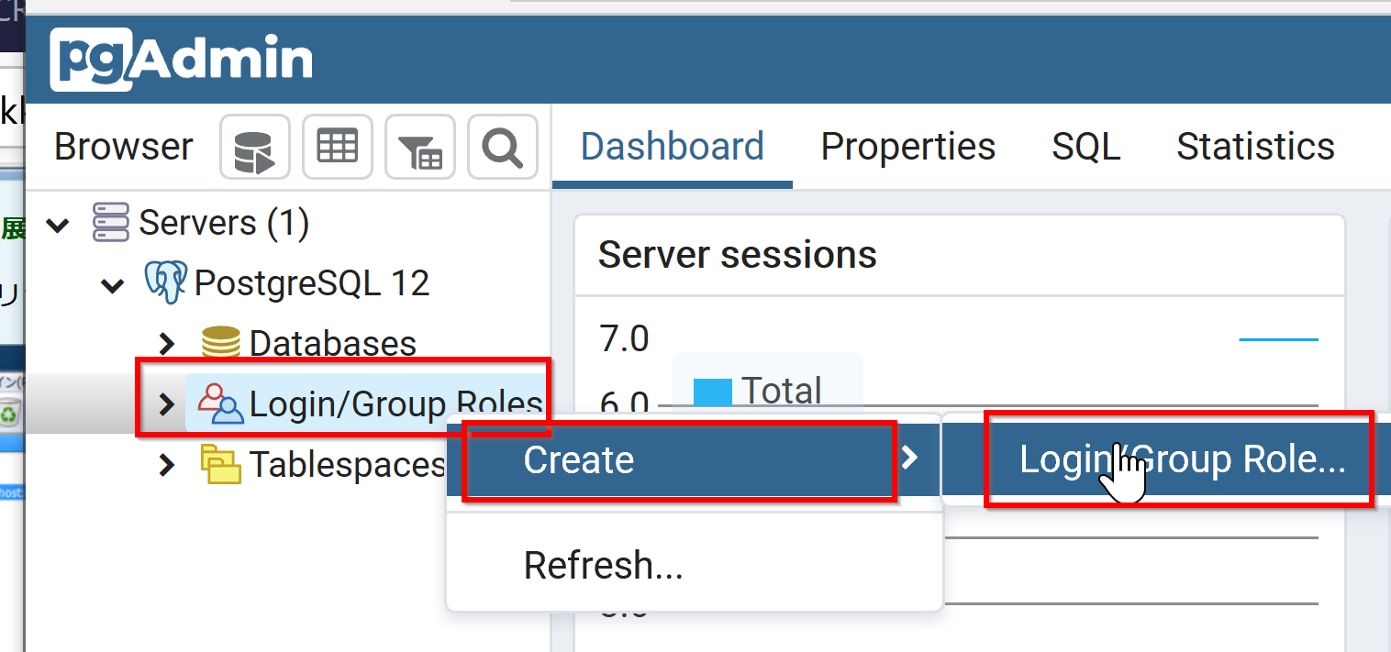Click the Query Tool toolbar icon
Screen dimensions: 1391x652
pos(254,147)
